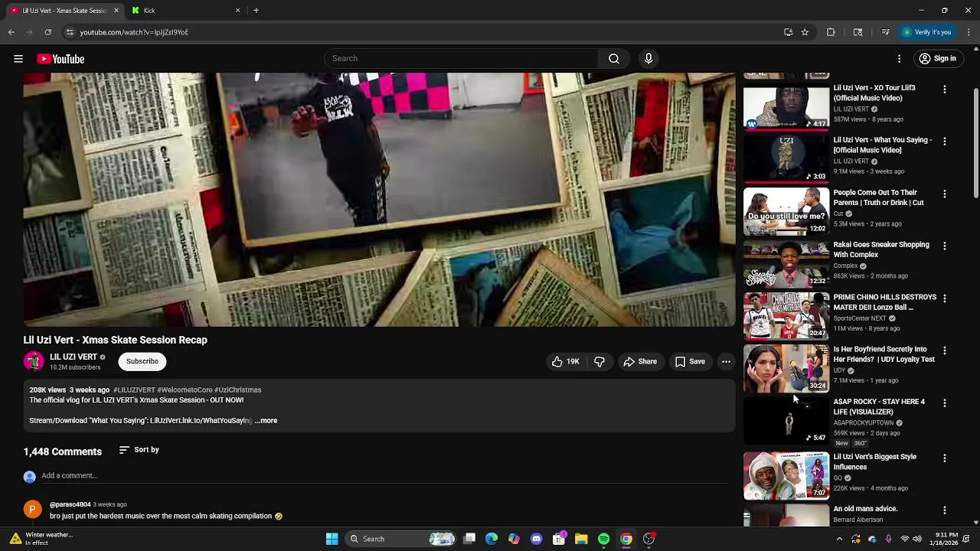The image size is (980, 551).
Task: Click the video player frame
Action: [379, 200]
